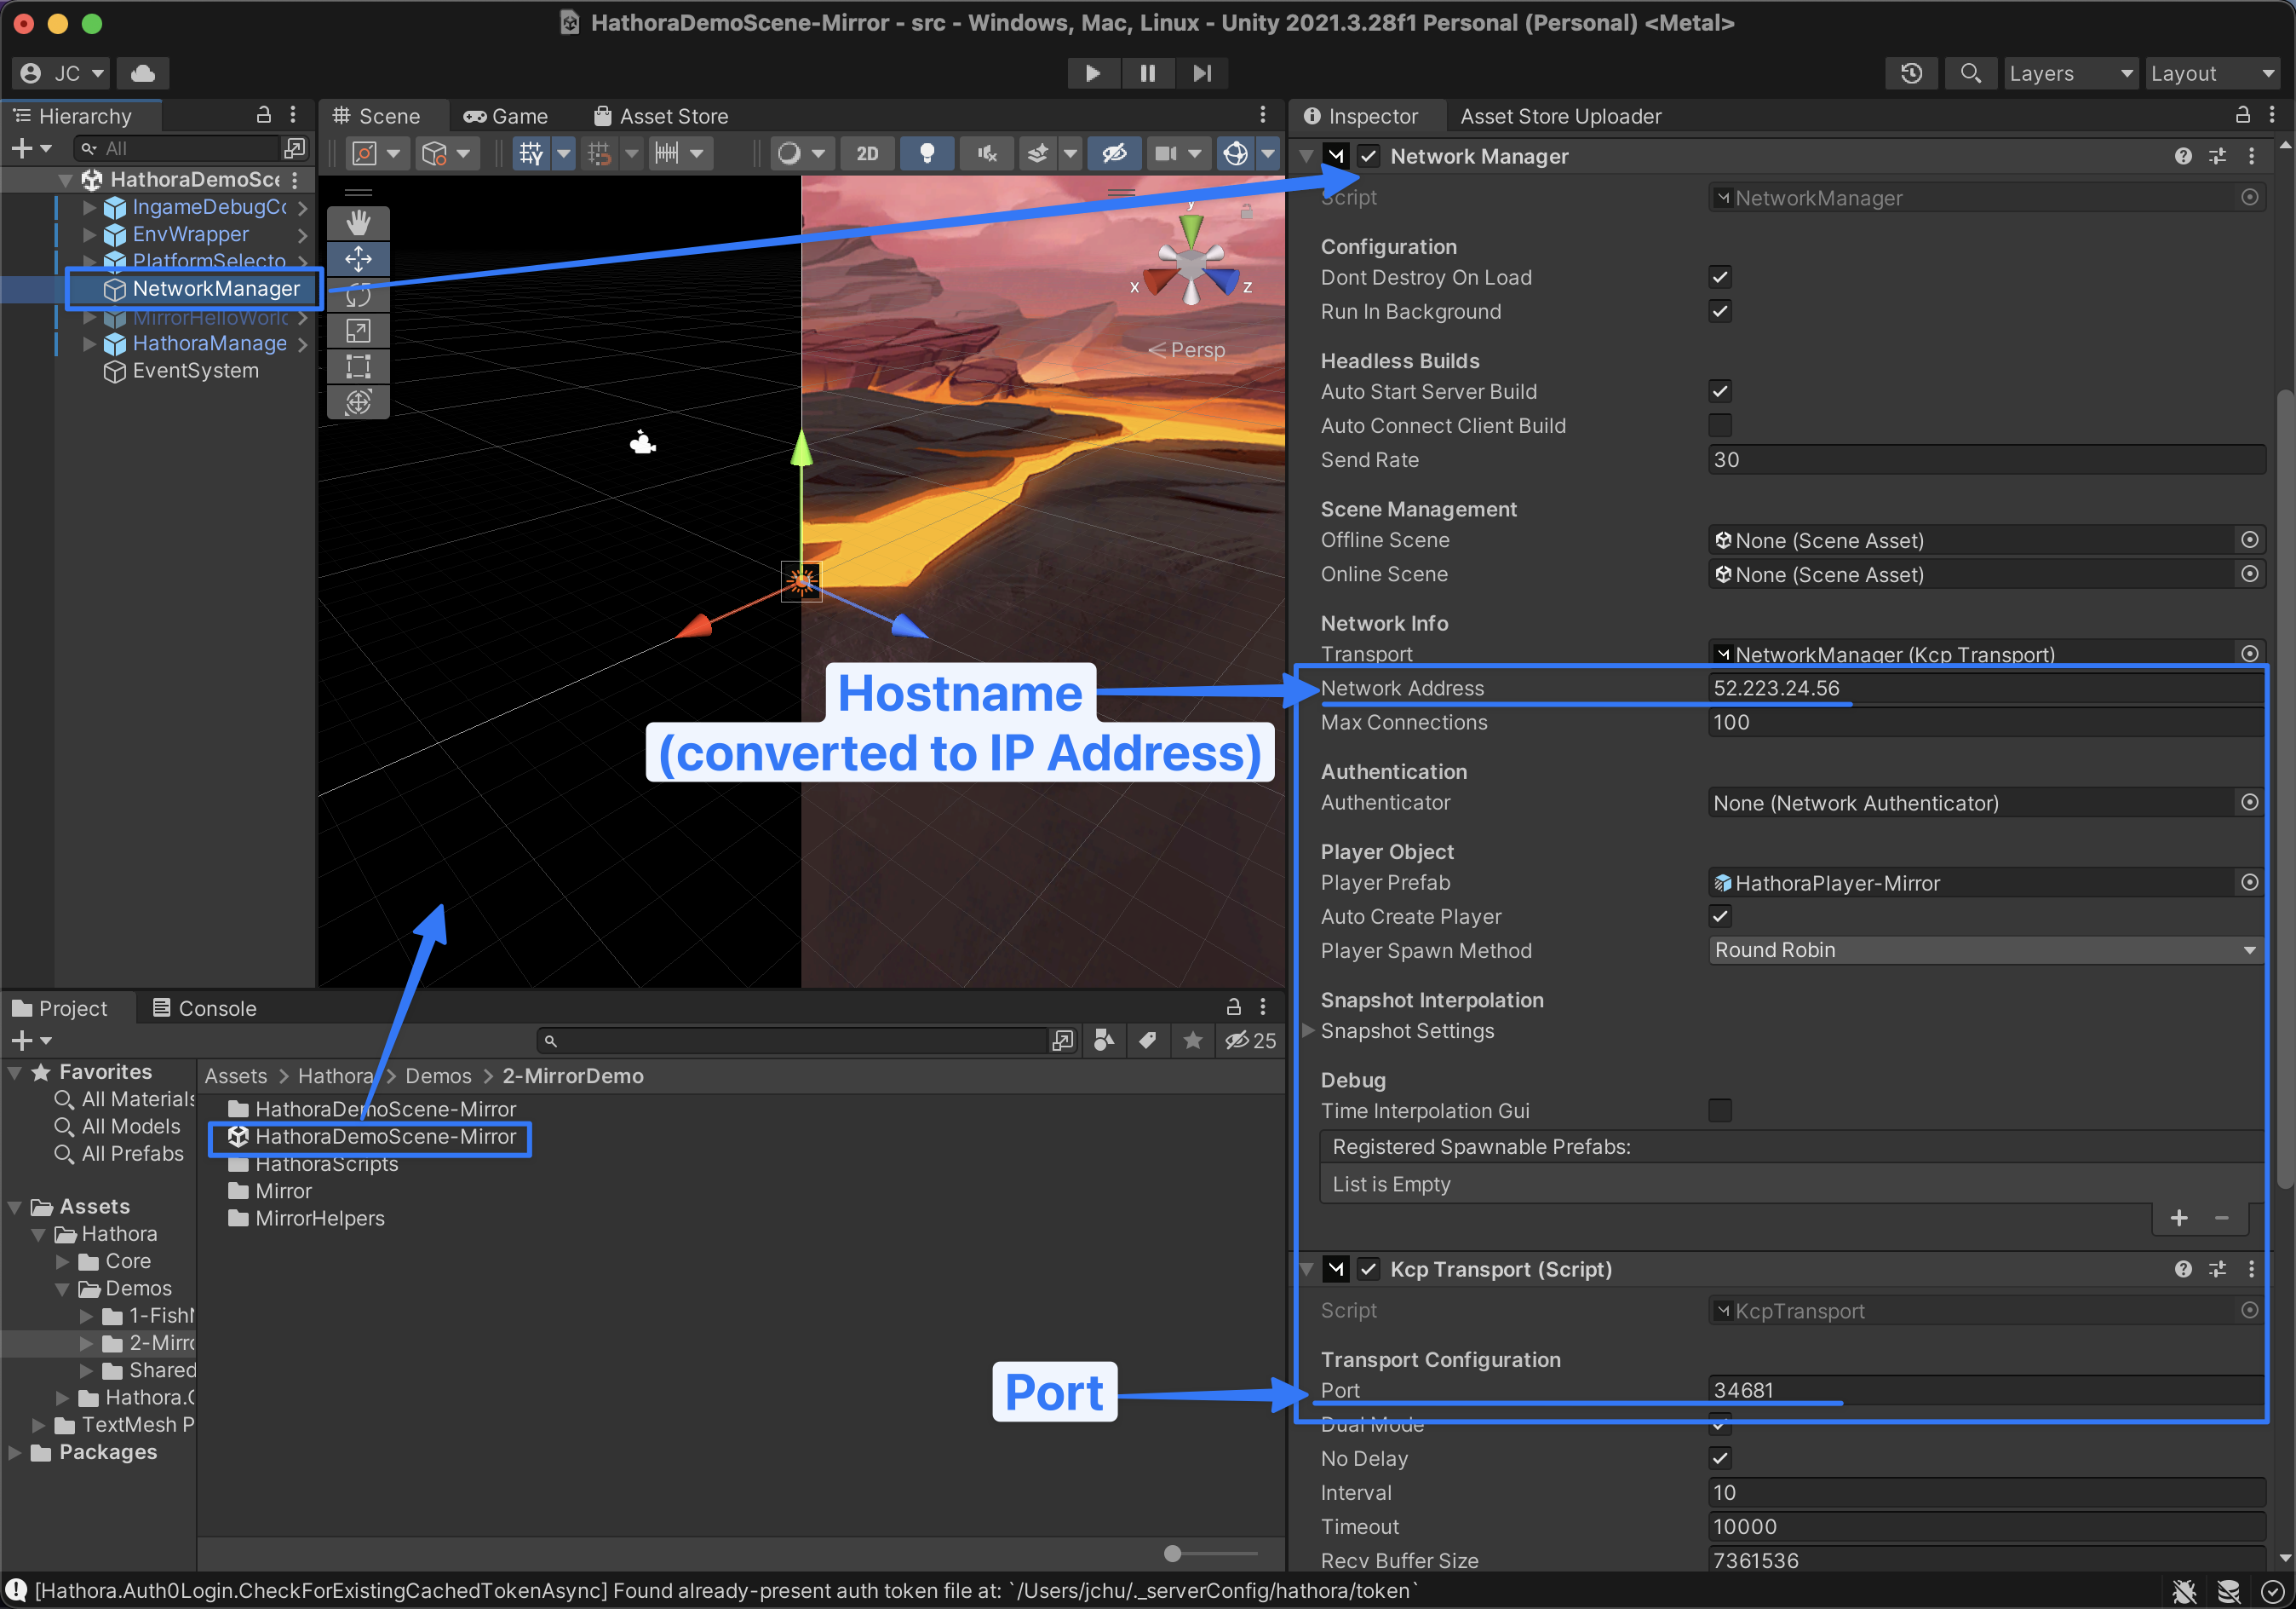Expand Packages folder in Project
Viewport: 2296px width, 1609px height.
pyautogui.click(x=15, y=1452)
